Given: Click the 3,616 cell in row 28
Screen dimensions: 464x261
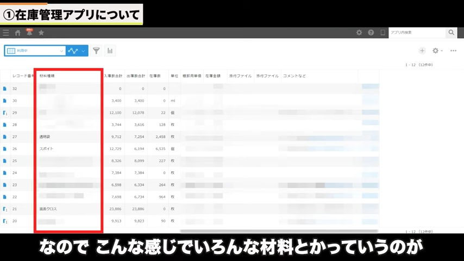Looking at the screenshot, I should (139, 125).
